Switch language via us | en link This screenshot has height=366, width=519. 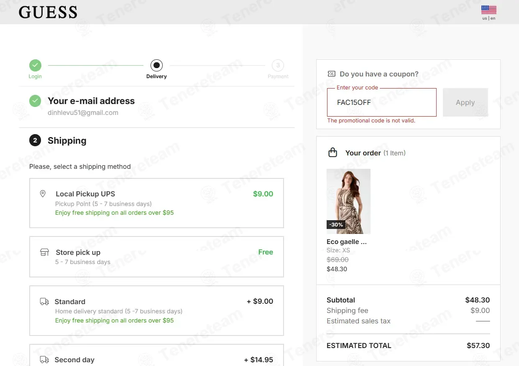[488, 18]
